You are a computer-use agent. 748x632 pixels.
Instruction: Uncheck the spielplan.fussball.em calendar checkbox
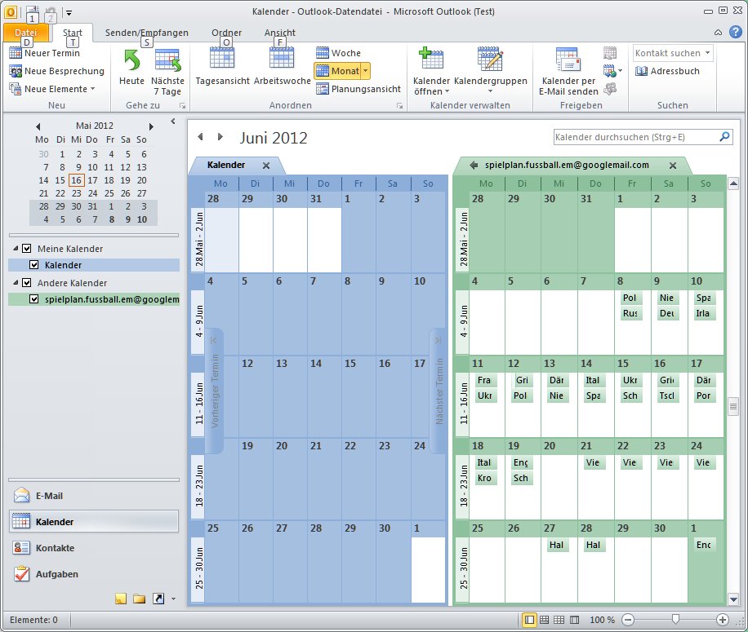33,299
